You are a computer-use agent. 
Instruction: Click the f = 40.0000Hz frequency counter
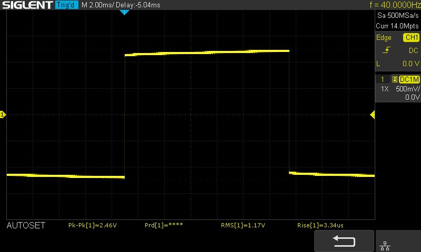click(395, 5)
